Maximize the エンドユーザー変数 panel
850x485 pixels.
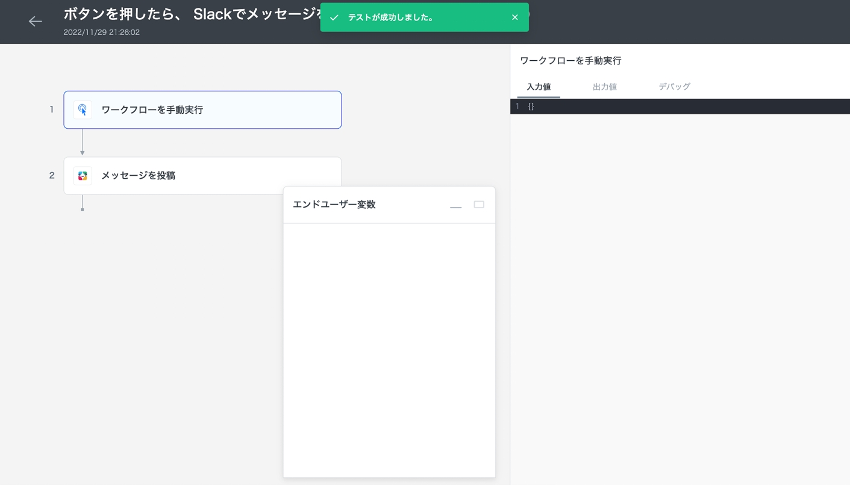pos(479,205)
